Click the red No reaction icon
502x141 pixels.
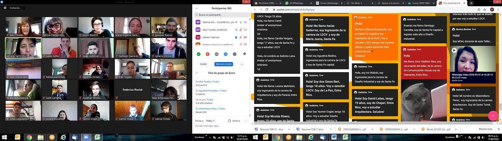coord(208,54)
